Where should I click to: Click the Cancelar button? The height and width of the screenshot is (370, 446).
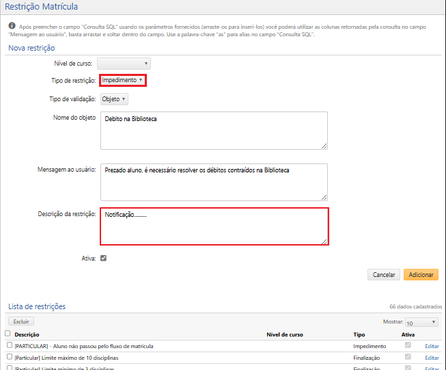point(384,274)
